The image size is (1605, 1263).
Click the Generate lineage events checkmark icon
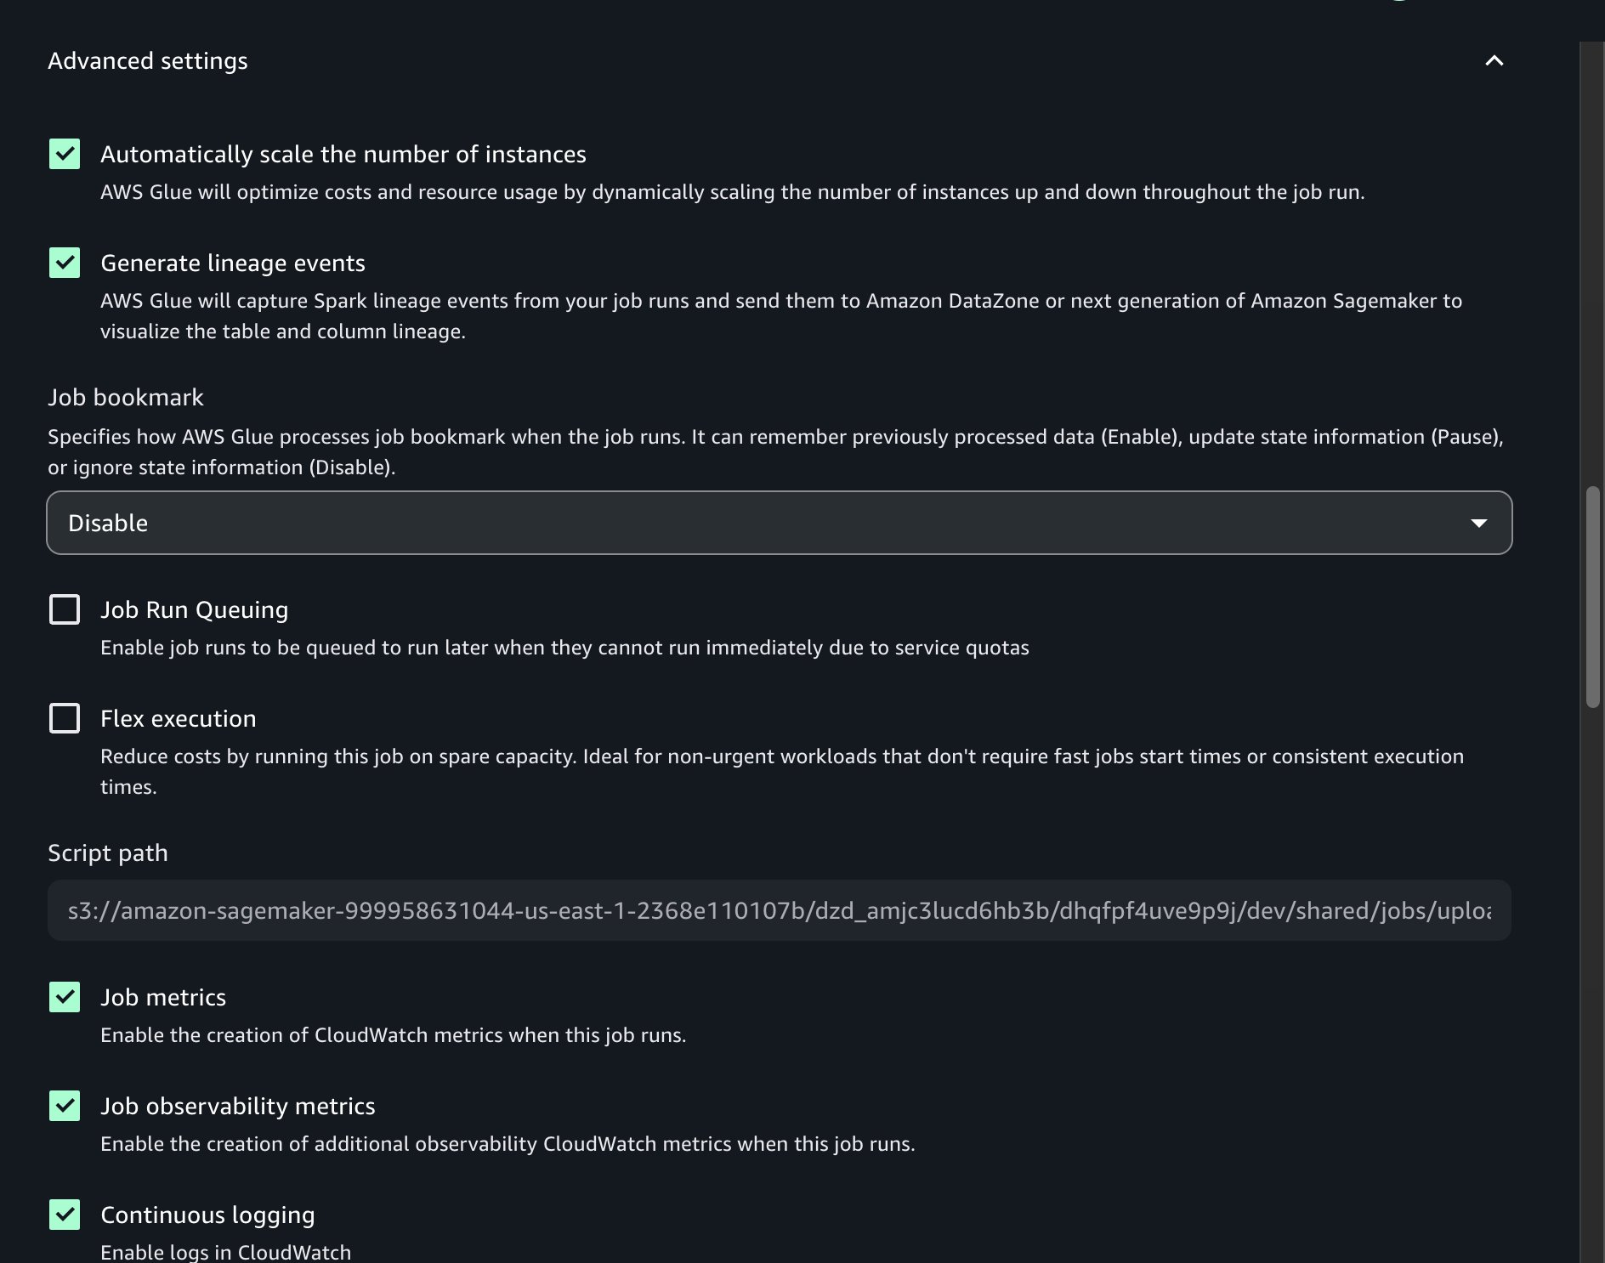[x=64, y=263]
